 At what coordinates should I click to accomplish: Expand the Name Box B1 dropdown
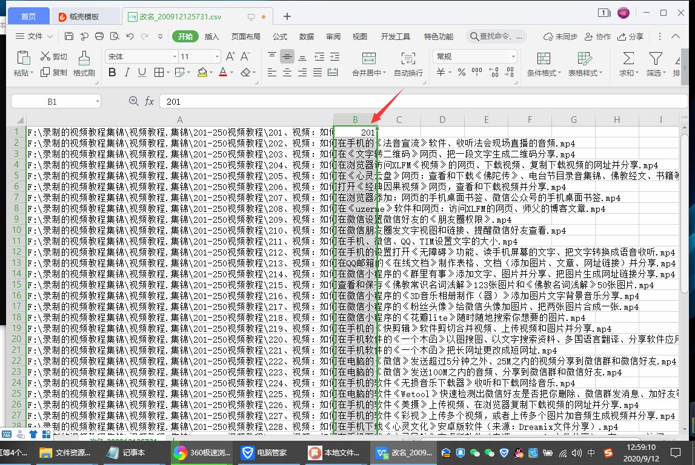(98, 101)
